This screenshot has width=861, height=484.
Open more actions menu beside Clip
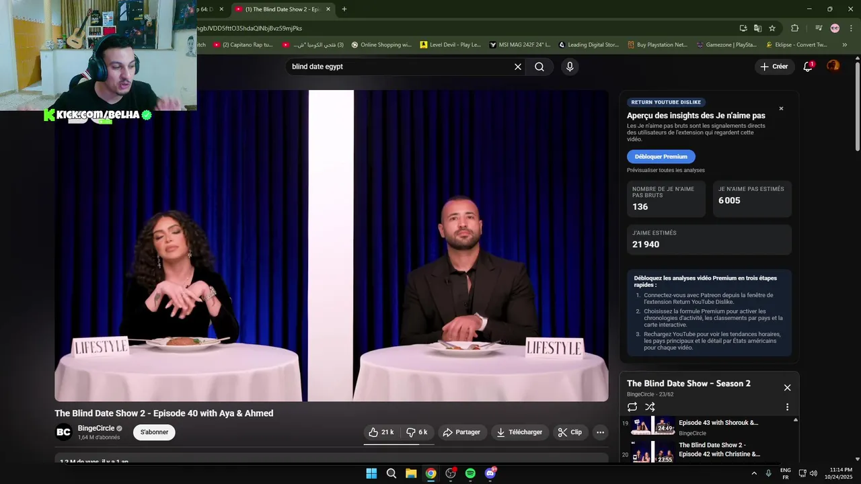tap(601, 432)
